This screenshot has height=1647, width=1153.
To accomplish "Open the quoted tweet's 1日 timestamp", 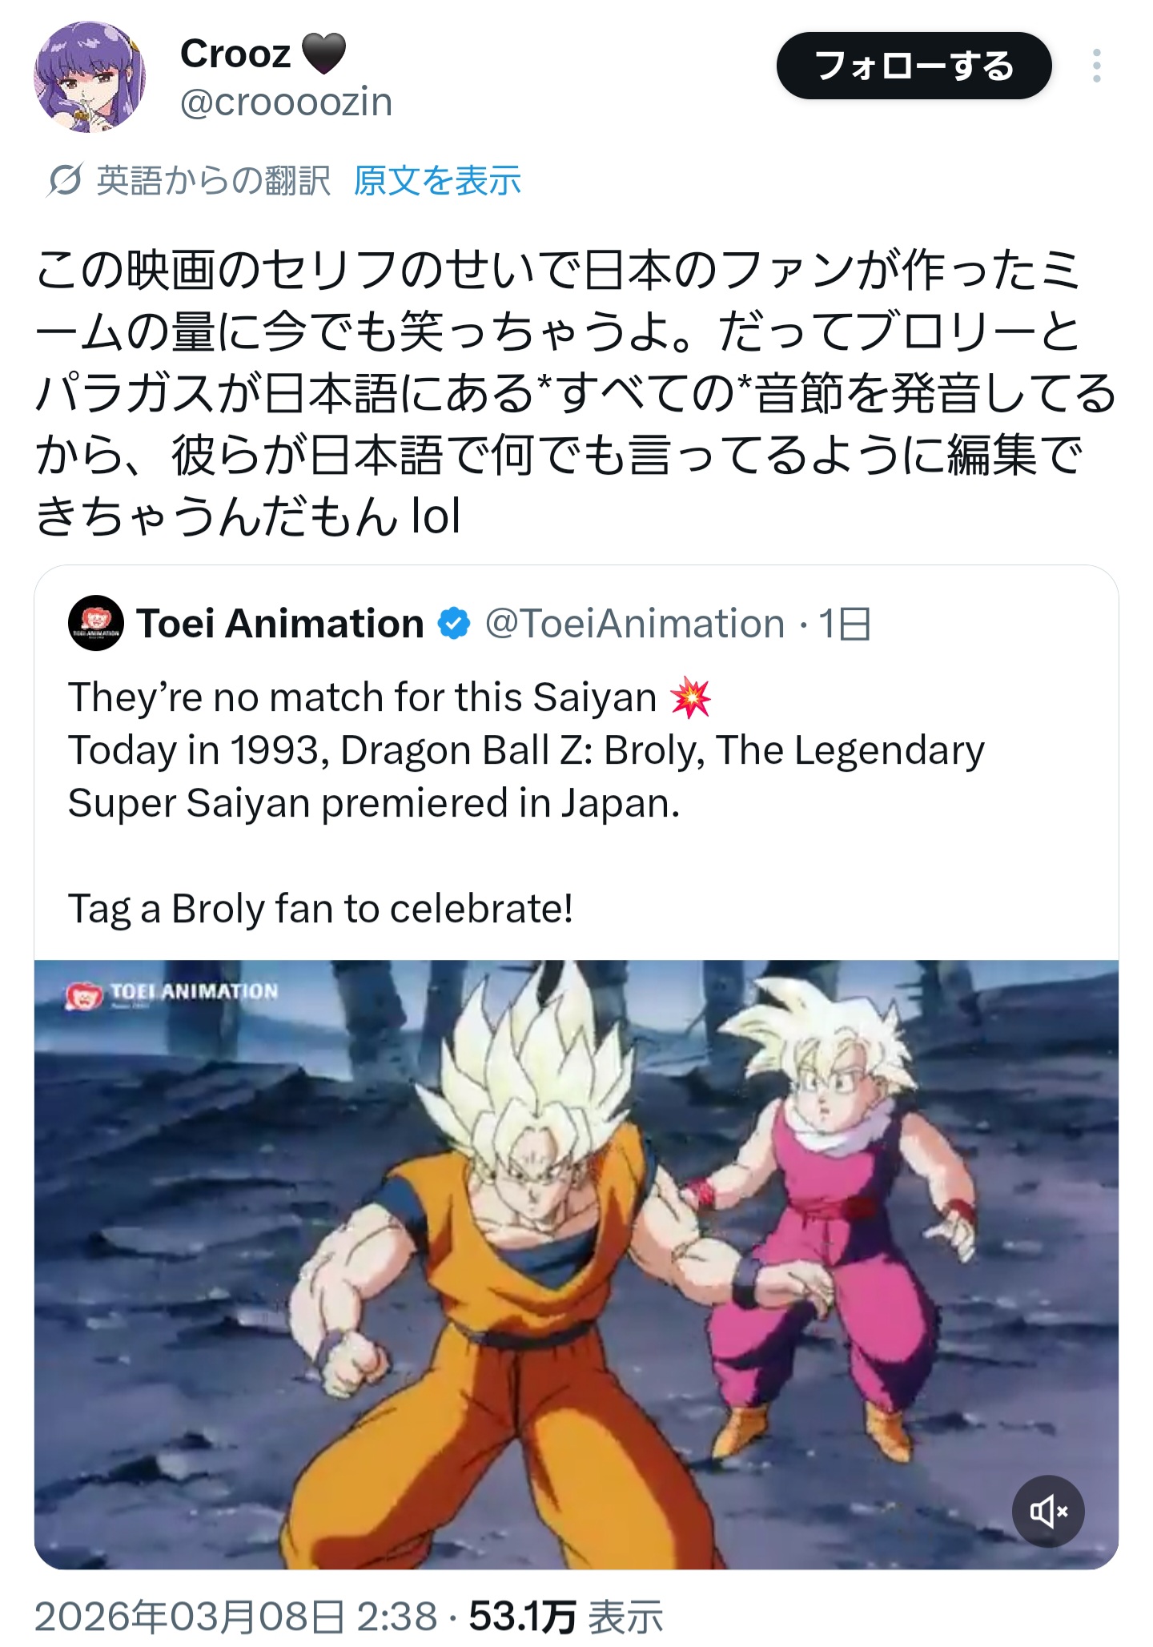I will coord(845,624).
